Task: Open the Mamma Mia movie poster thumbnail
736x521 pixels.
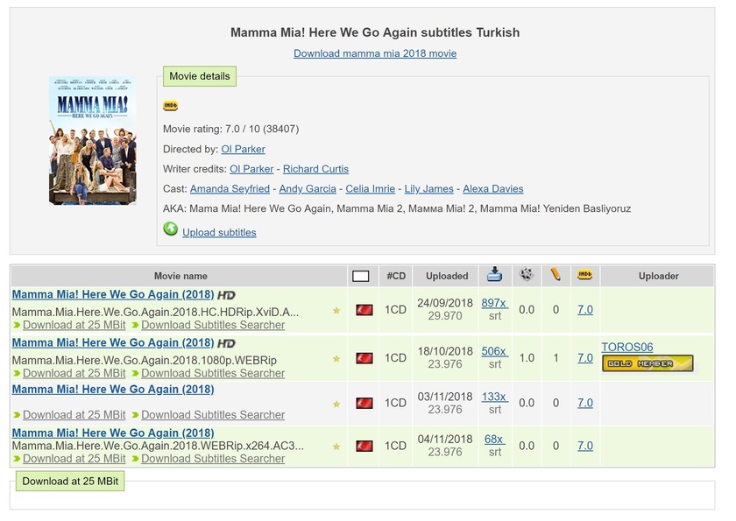Action: 95,143
